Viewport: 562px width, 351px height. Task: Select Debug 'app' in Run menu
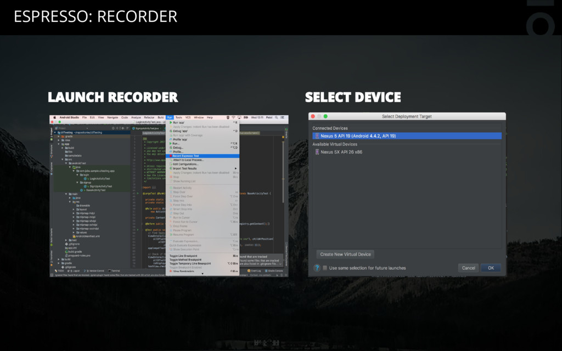point(204,131)
